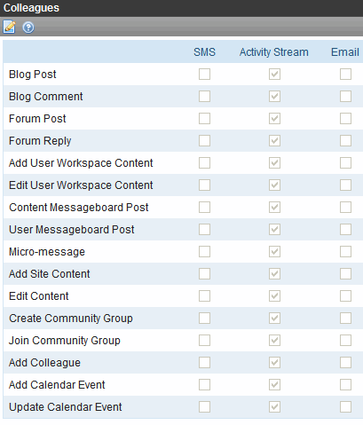Viewport: 363px width, 425px height.
Task: Uncheck Activity Stream for Add Calendar Event
Action: [x=274, y=384]
